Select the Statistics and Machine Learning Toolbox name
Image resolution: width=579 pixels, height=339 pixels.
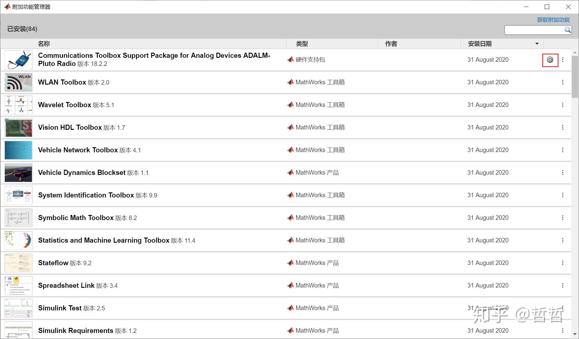click(x=104, y=240)
